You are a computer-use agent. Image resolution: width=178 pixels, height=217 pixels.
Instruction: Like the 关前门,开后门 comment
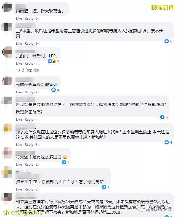(19, 63)
